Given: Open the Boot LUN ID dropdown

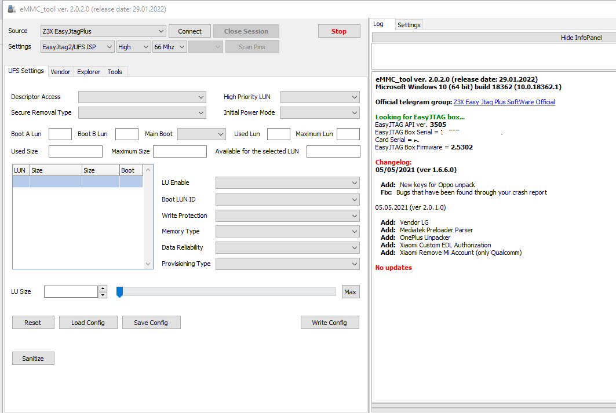Looking at the screenshot, I should click(287, 200).
